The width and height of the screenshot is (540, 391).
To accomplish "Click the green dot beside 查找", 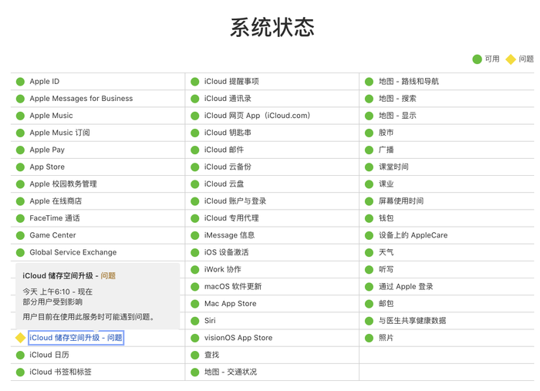I will tap(195, 355).
